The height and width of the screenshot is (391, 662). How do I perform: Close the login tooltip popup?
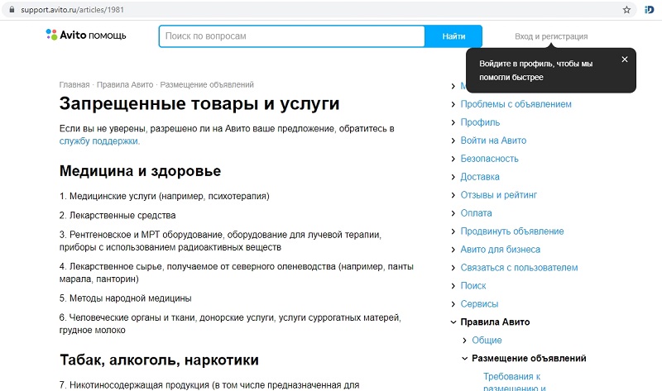(x=625, y=60)
